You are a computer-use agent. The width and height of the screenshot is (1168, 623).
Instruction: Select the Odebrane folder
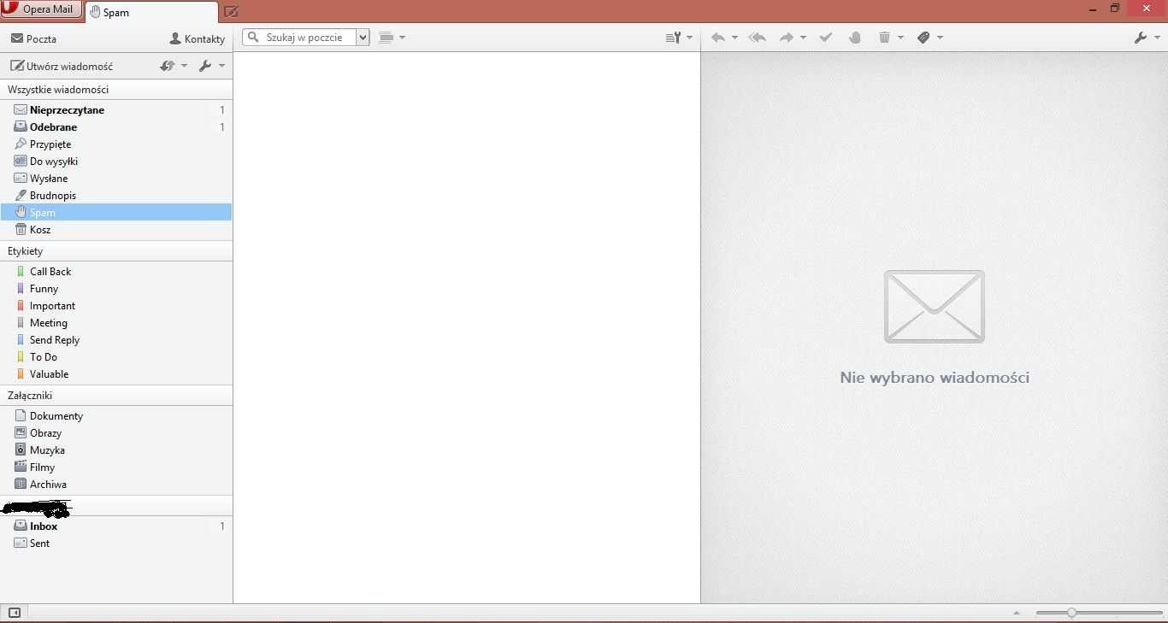(116, 126)
